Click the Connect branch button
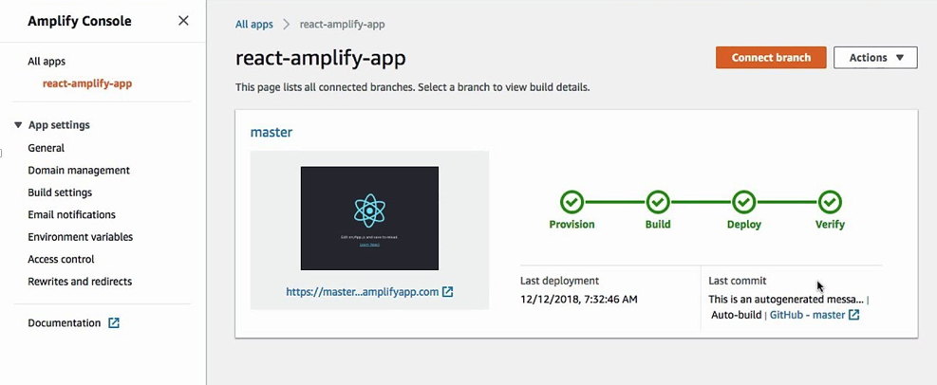 tap(771, 58)
